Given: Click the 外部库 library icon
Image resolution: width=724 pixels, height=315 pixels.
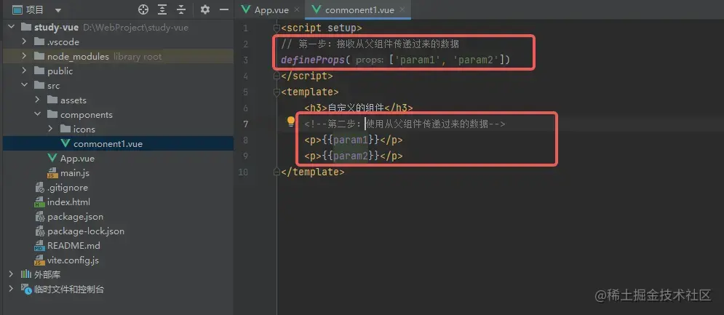Looking at the screenshot, I should 26,275.
